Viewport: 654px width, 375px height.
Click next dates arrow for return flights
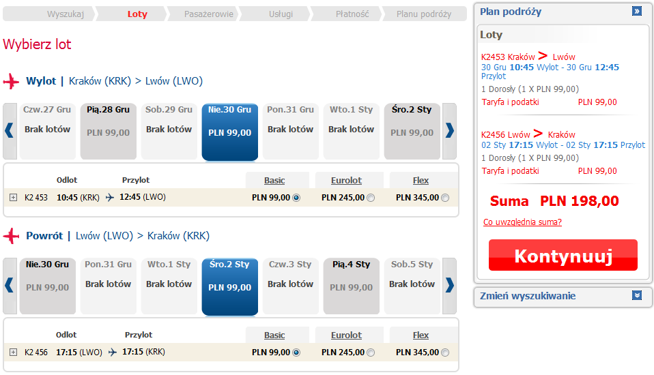coord(449,285)
